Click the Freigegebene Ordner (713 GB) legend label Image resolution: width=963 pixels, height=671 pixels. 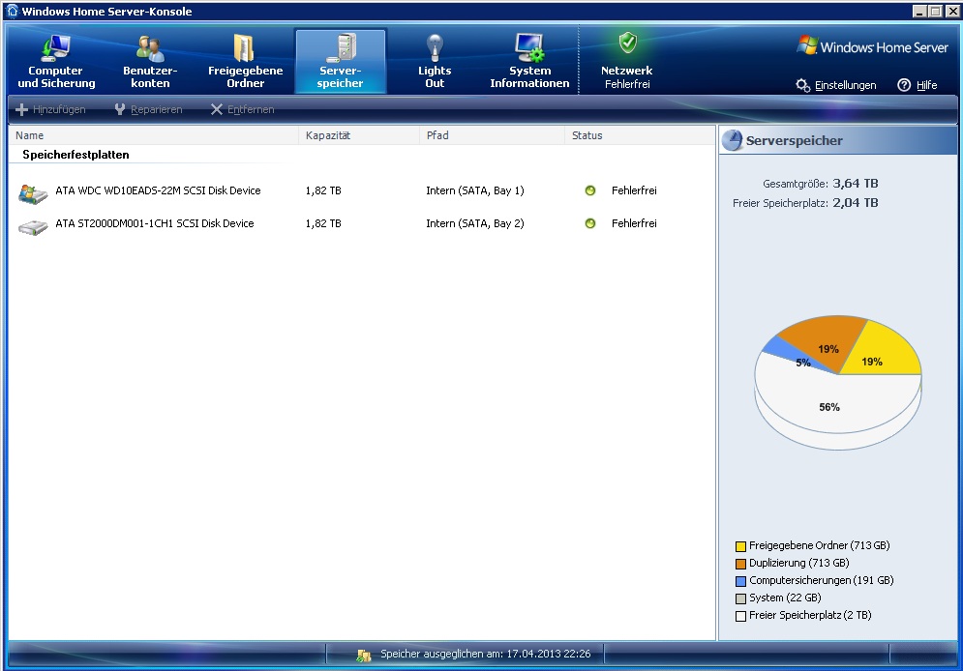[820, 545]
